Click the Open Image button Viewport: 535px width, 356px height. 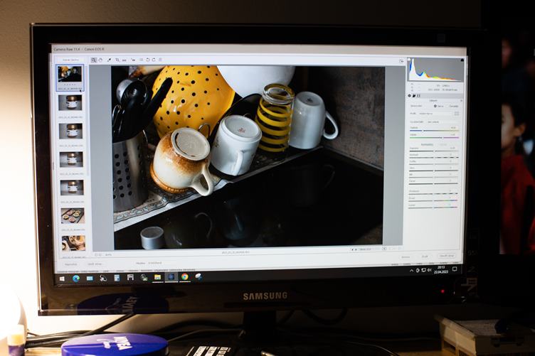(x=446, y=256)
